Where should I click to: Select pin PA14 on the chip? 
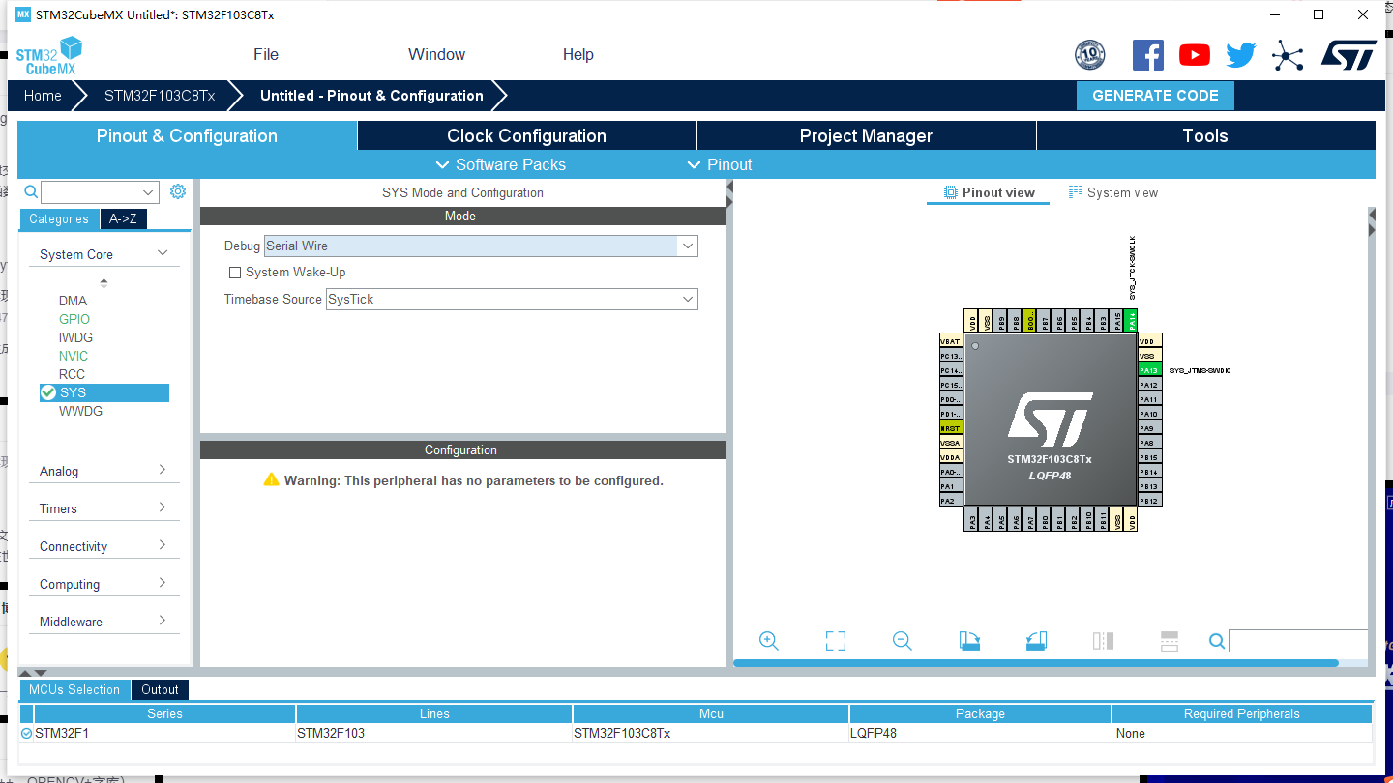pyautogui.click(x=1132, y=321)
